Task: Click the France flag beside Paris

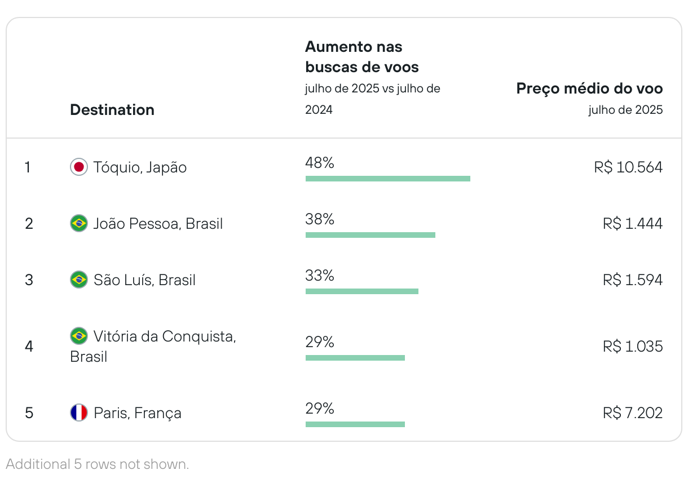Action: click(79, 413)
